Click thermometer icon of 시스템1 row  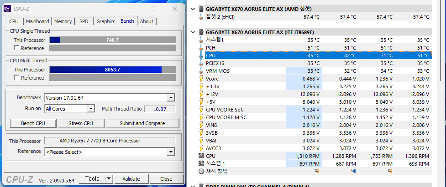point(201,40)
